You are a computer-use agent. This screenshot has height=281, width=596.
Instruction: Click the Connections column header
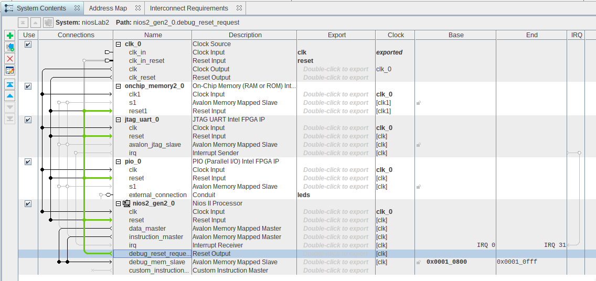tap(76, 35)
